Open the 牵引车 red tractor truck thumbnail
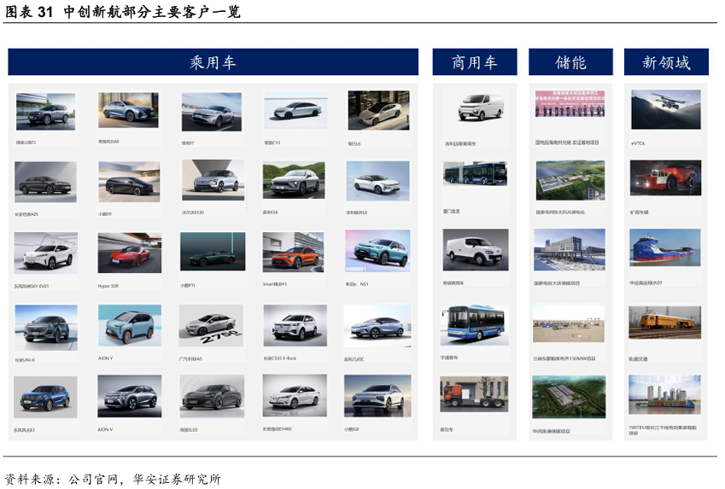Image resolution: width=725 pixels, height=489 pixels. point(474,393)
